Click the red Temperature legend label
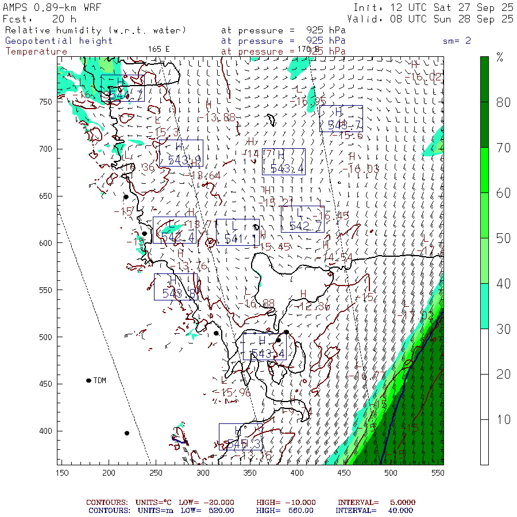This screenshot has width=517, height=517. [36, 51]
